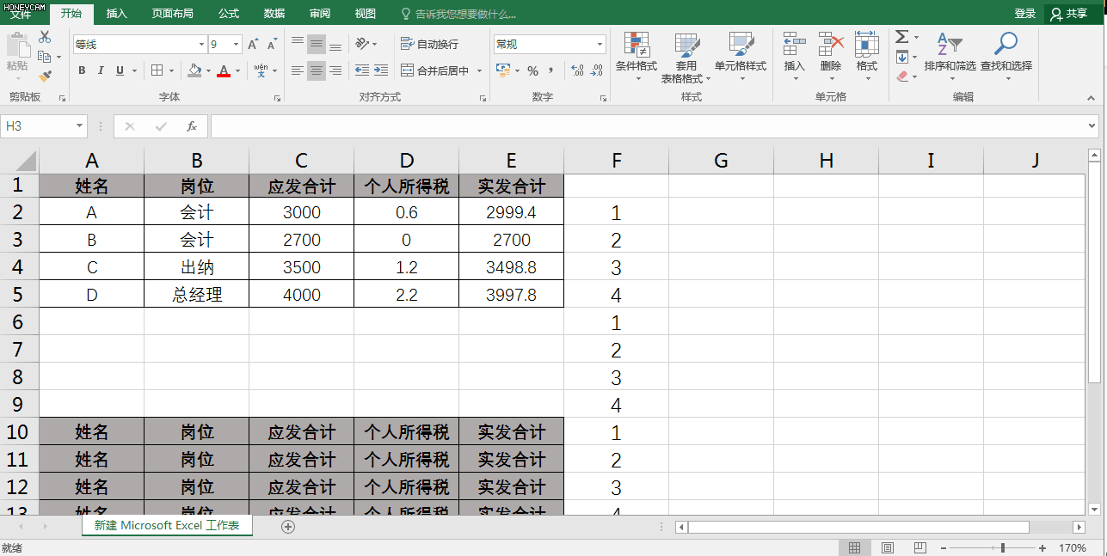Open the underline style dropdown arrow

[x=135, y=71]
